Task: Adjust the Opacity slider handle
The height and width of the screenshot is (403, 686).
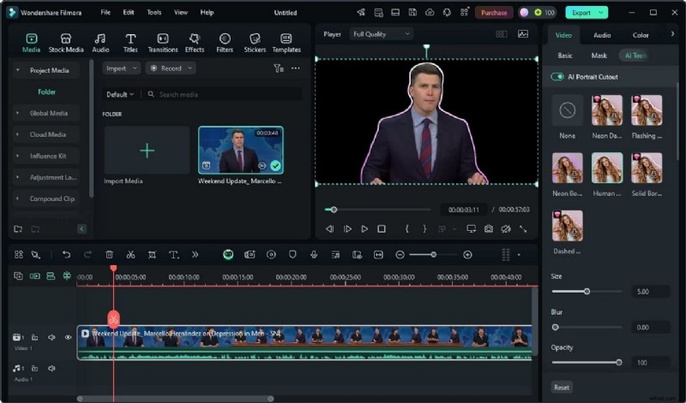Action: tap(618, 362)
